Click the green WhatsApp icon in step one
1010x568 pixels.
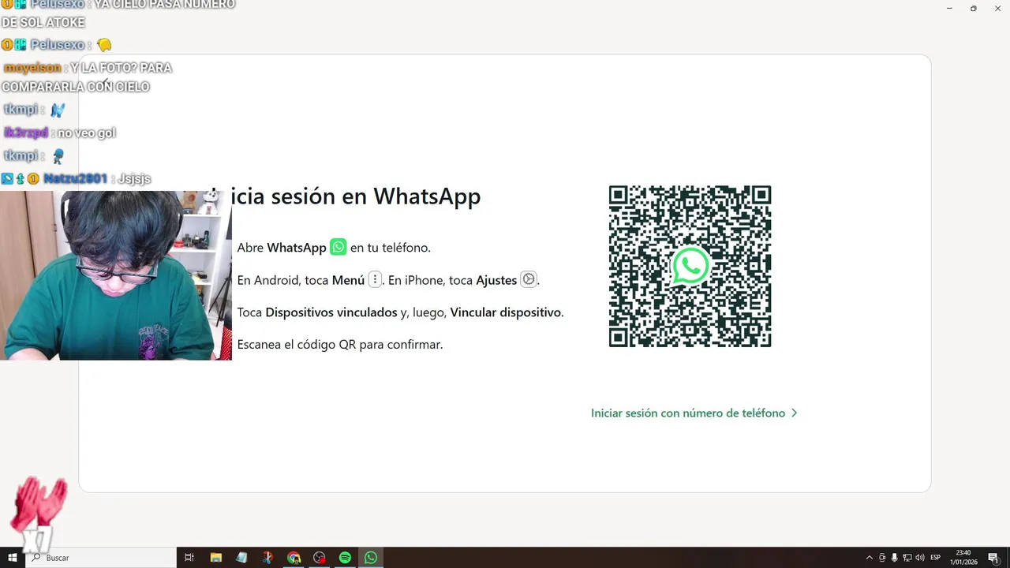click(338, 247)
